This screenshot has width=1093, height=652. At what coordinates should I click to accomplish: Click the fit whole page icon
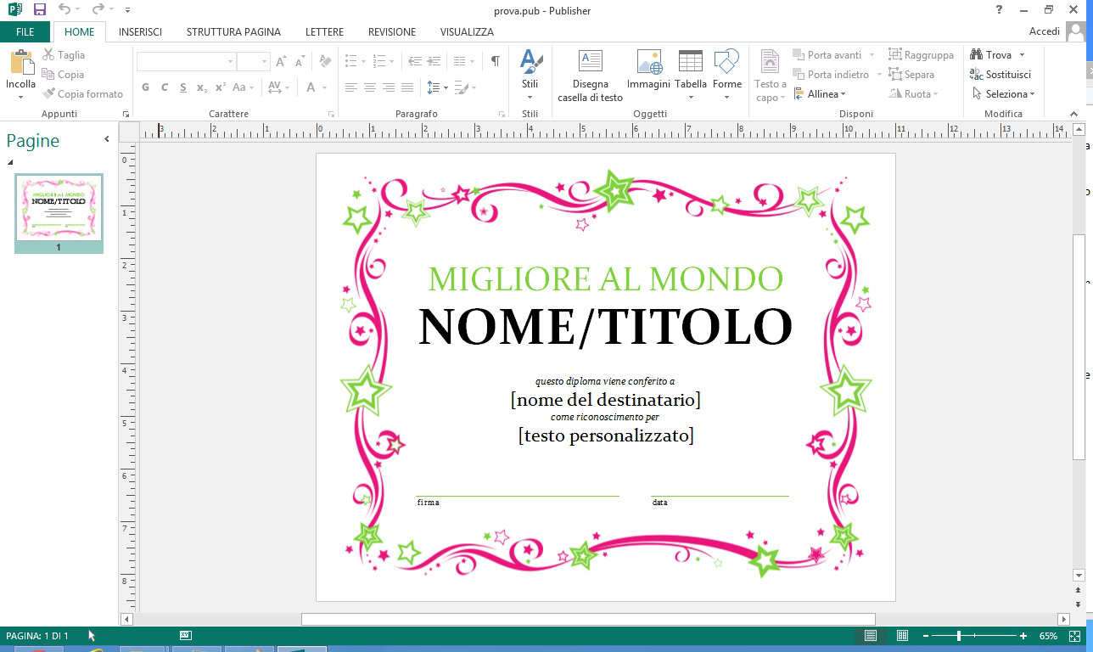tap(1074, 636)
